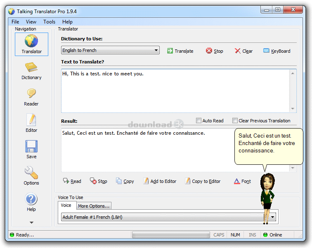Image resolution: width=312 pixels, height=248 pixels.
Task: Click the input box scroll down arrow
Action: coord(293,108)
